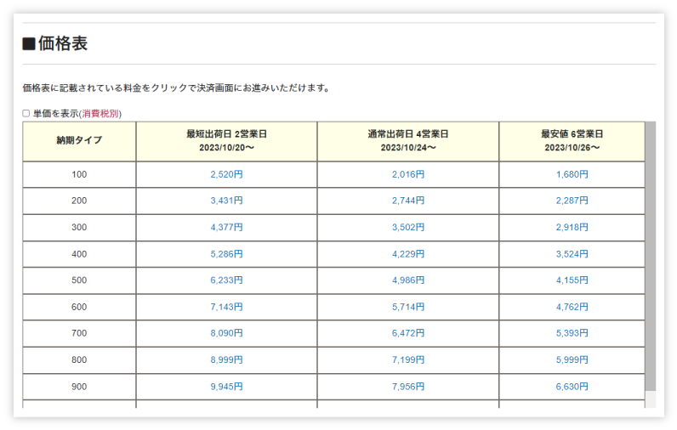Choose the 5,999円 price link
The width and height of the screenshot is (677, 430).
point(572,360)
